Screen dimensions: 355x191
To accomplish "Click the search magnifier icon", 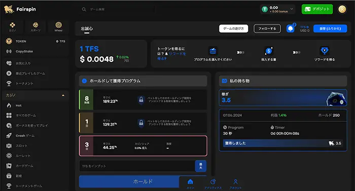I will point(84,9).
